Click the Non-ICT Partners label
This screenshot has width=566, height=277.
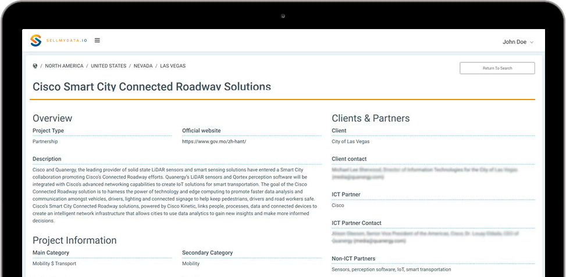[354, 258]
